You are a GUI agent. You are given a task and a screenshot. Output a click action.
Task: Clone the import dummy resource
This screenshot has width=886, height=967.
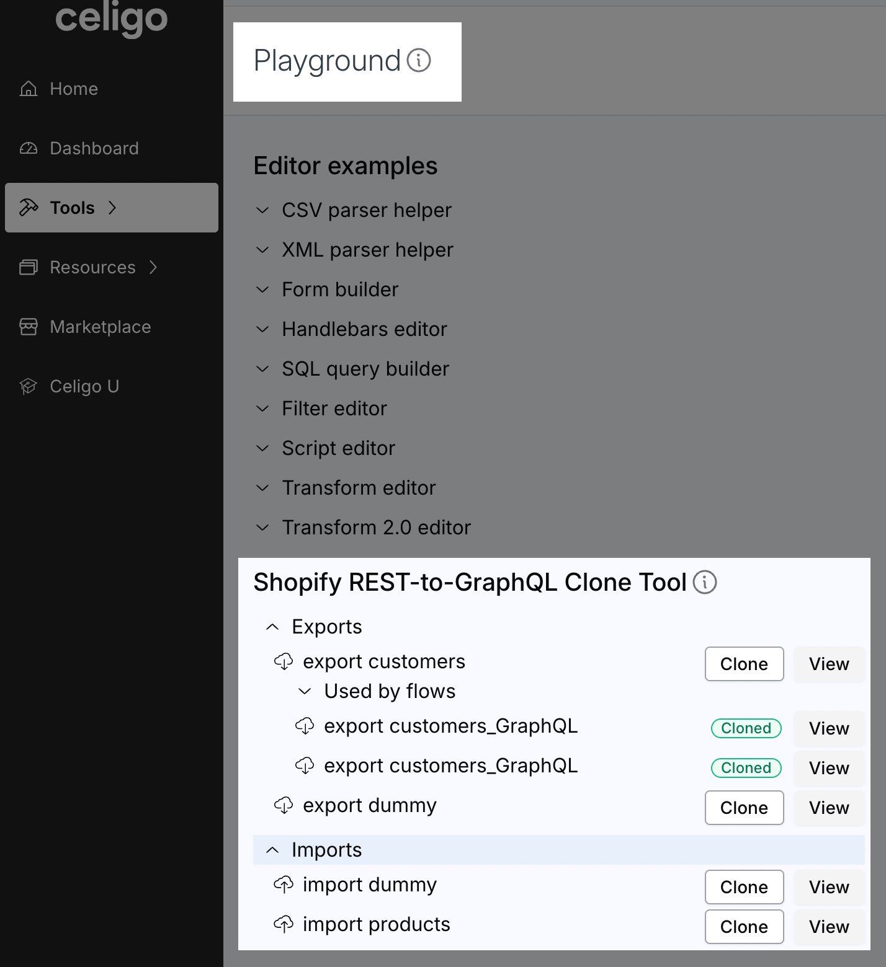point(745,887)
